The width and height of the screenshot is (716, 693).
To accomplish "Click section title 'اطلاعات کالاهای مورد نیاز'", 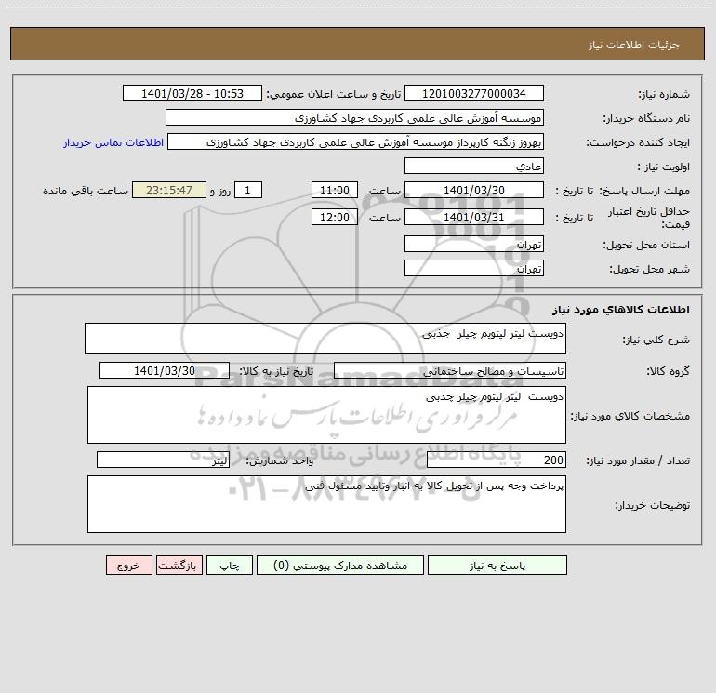I will [621, 310].
